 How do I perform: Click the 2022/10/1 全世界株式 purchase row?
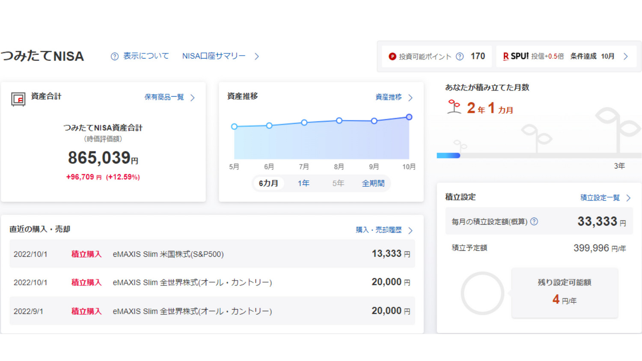212,282
